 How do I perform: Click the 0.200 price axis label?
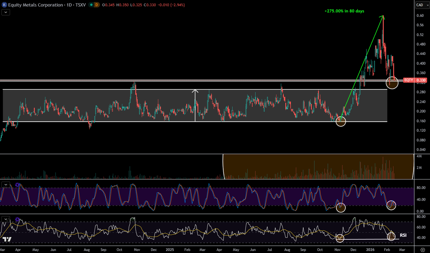click(421, 111)
